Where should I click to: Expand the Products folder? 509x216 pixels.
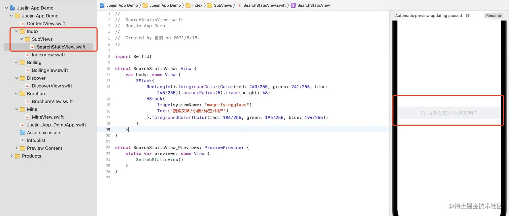11,156
